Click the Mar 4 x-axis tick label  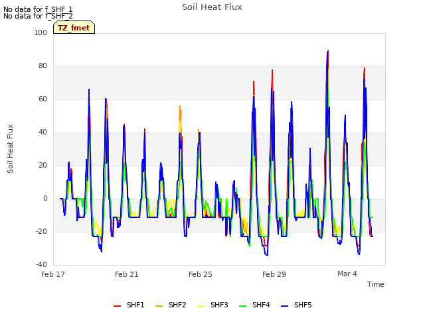pyautogui.click(x=347, y=274)
